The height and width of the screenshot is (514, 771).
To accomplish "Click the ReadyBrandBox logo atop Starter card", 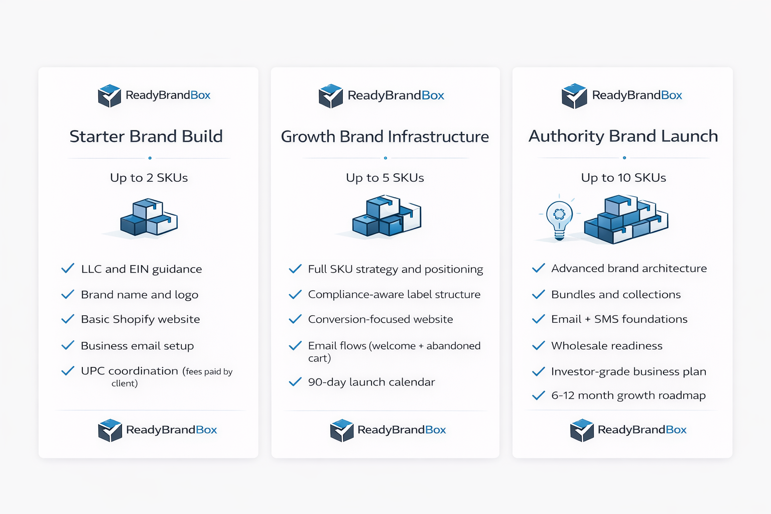I will (154, 95).
